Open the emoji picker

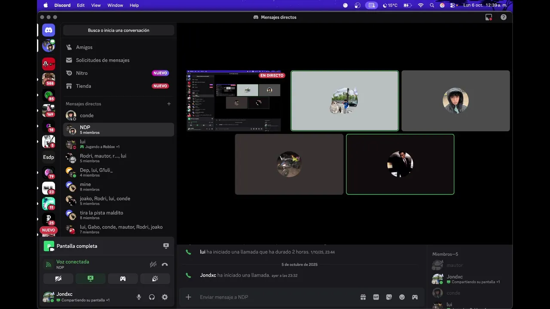pyautogui.click(x=402, y=297)
